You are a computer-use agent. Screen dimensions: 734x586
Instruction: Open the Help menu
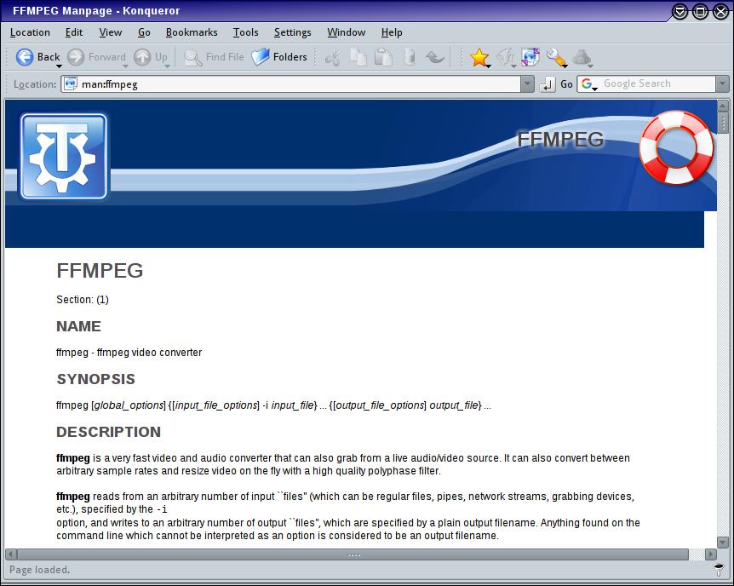tap(392, 32)
